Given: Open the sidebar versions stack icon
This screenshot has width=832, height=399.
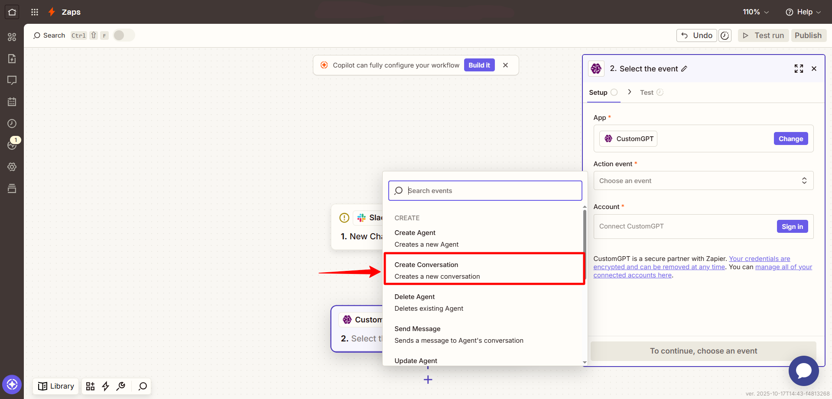Looking at the screenshot, I should click(12, 188).
